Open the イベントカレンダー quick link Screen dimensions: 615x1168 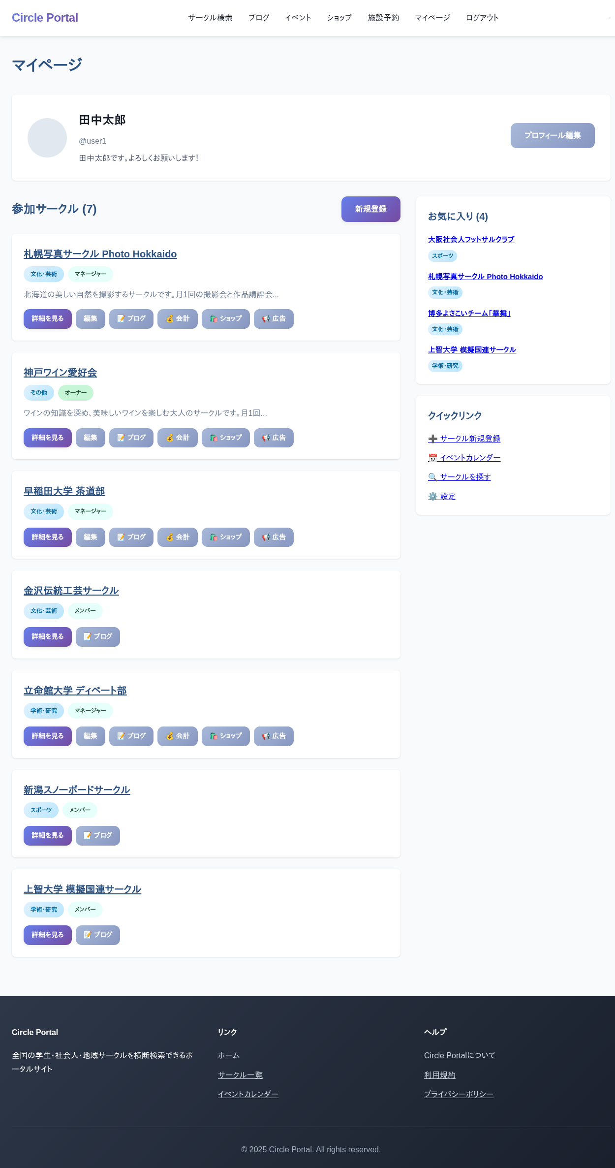tap(464, 458)
